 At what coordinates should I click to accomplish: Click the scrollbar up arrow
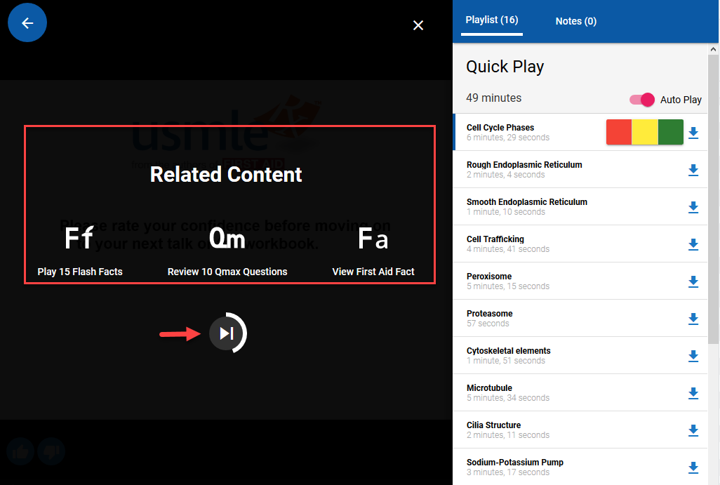(x=713, y=48)
